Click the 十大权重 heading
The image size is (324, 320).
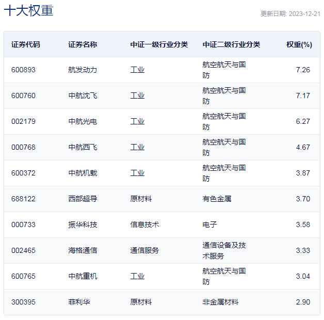(x=28, y=10)
